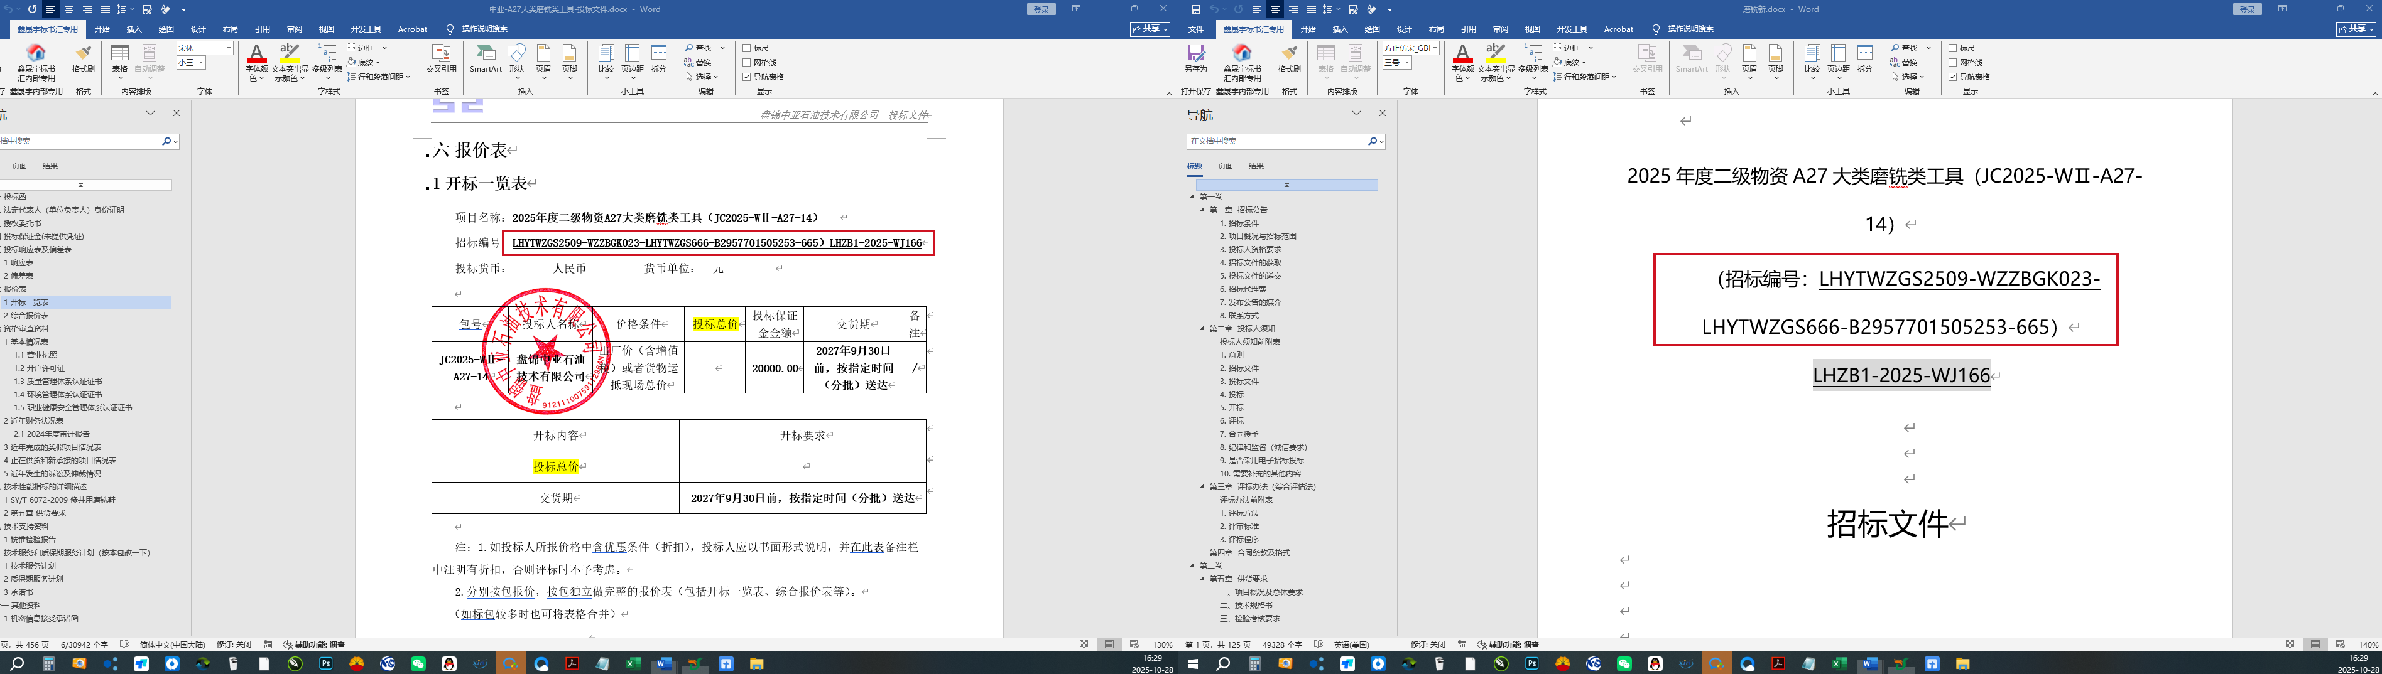The height and width of the screenshot is (674, 2382).
Task: Click the 登录 sign-in button in the left window
Action: (x=1041, y=9)
